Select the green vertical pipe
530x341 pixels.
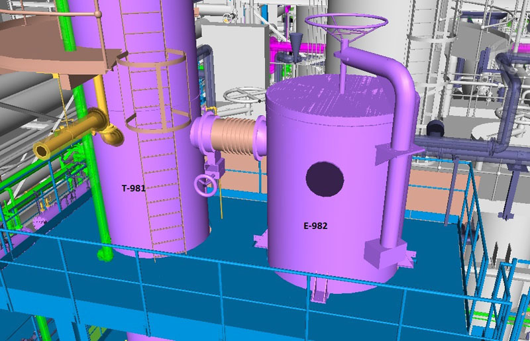point(84,132)
